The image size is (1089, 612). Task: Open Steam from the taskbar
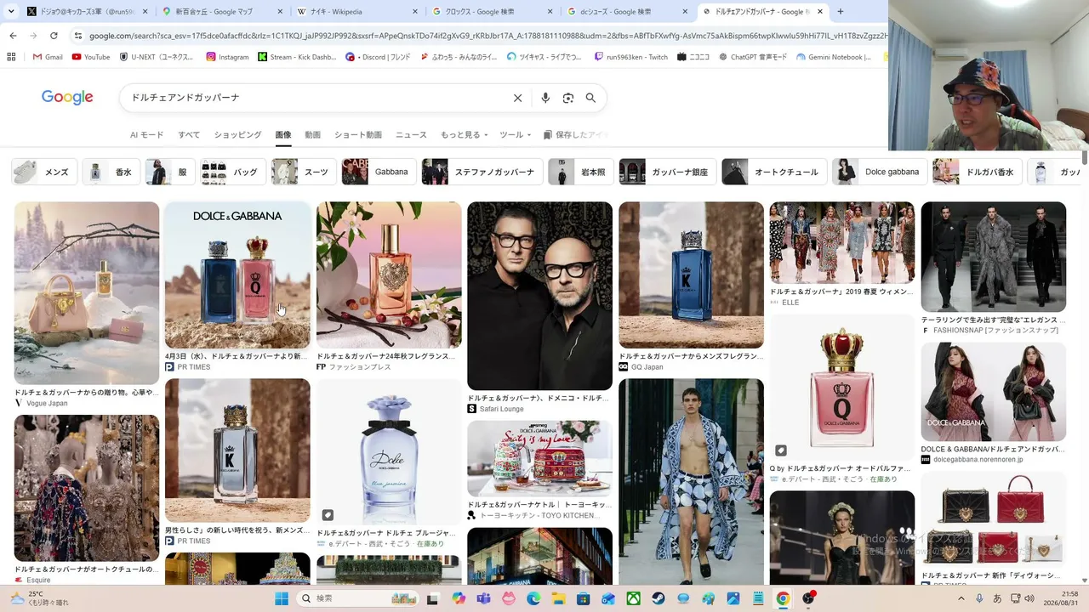coord(659,598)
